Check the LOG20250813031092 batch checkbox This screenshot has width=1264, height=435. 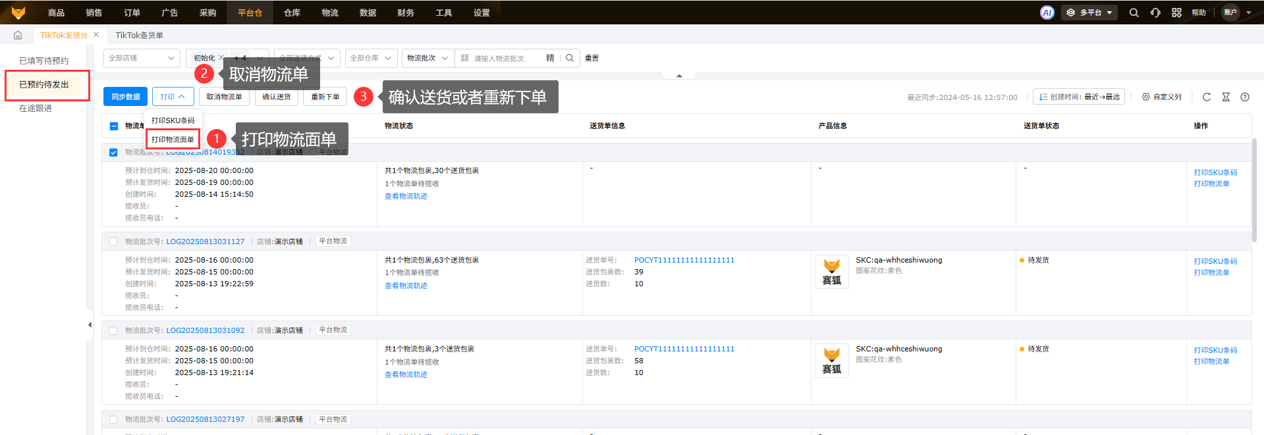point(113,330)
